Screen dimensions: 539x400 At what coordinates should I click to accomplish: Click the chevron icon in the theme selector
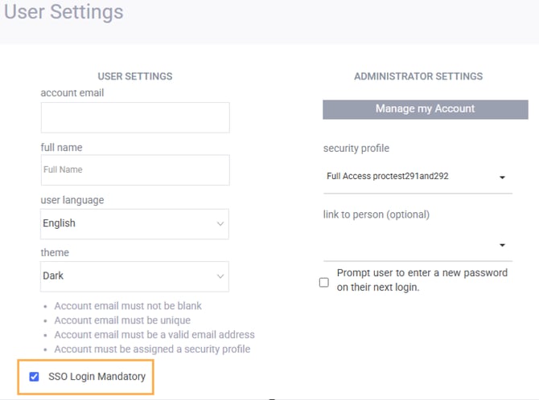pos(220,276)
